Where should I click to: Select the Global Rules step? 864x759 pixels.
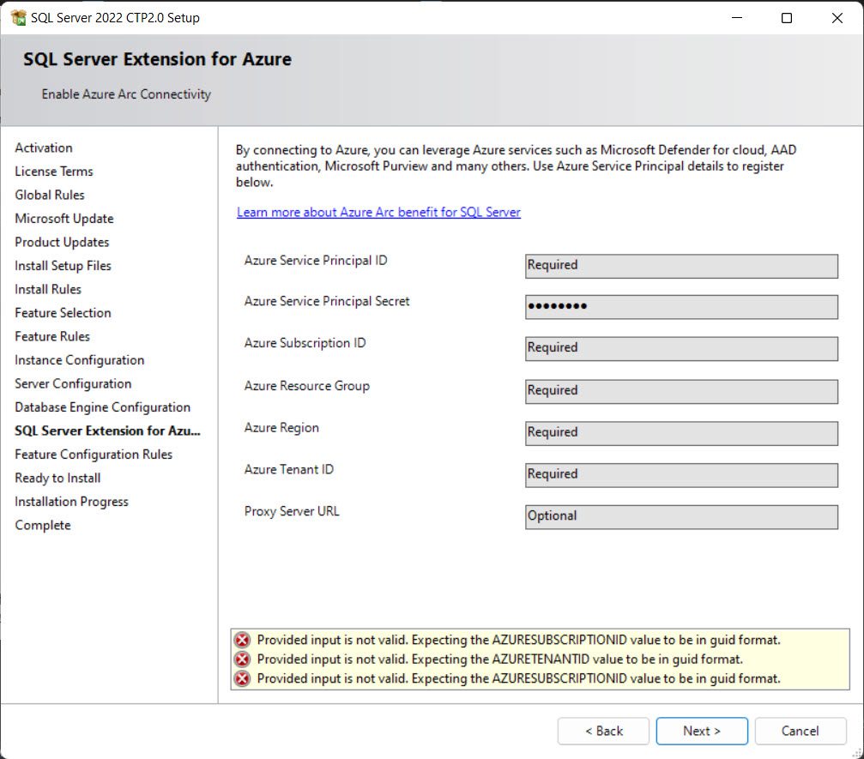50,195
